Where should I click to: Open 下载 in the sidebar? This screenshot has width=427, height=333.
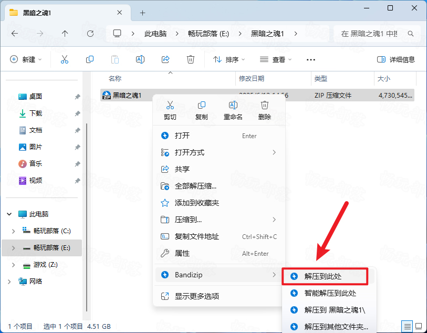point(35,113)
